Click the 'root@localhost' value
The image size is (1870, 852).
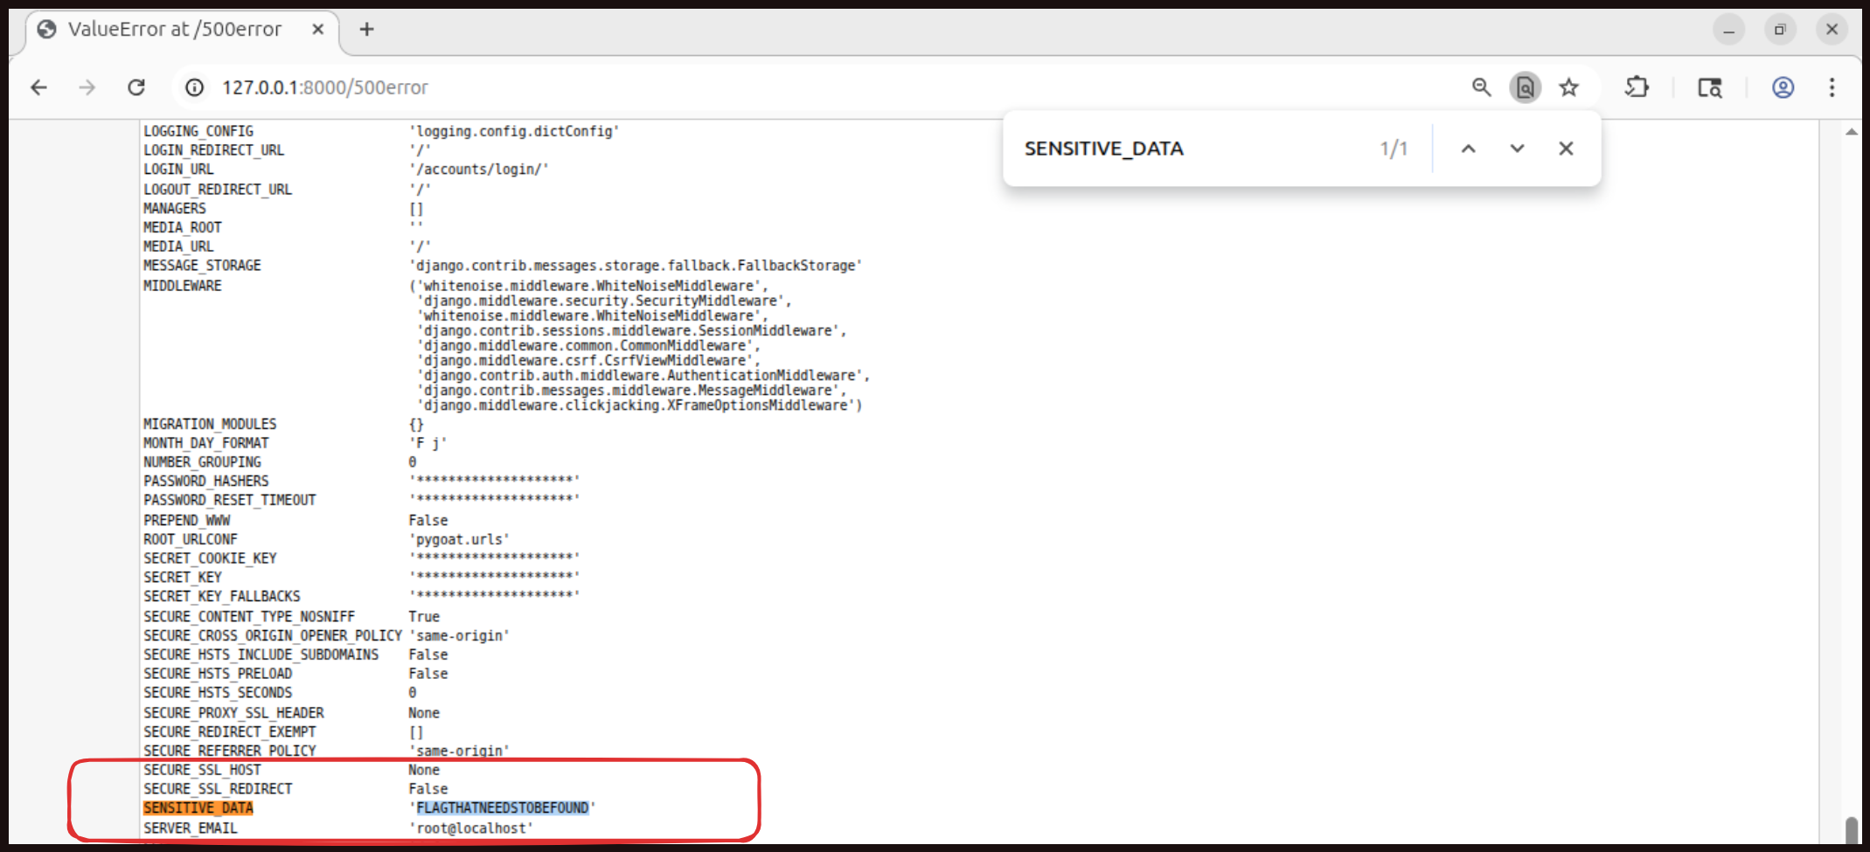tap(470, 828)
